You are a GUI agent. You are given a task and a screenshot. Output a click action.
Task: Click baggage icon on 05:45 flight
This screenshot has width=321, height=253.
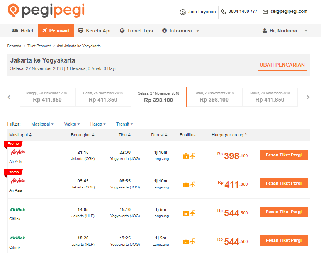(x=186, y=185)
